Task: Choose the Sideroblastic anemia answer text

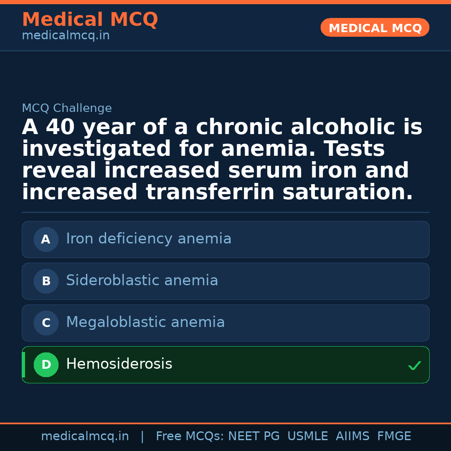Action: [142, 281]
